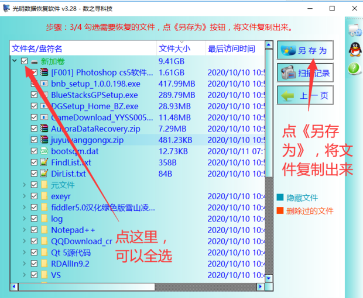Click the vertical scrollbar down arrow
This screenshot has height=298, width=363.
click(x=269, y=278)
